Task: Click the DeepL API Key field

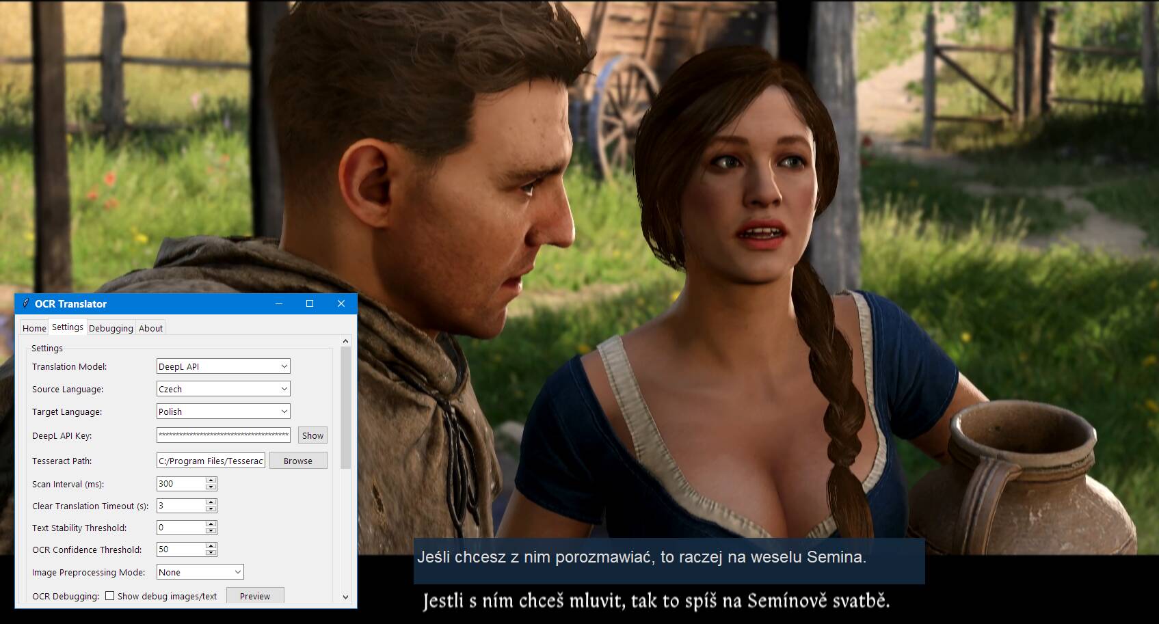Action: [x=224, y=435]
